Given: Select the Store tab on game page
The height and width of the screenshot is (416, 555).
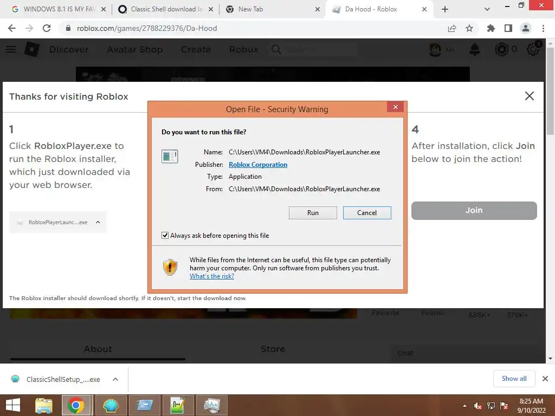Looking at the screenshot, I should click(273, 349).
